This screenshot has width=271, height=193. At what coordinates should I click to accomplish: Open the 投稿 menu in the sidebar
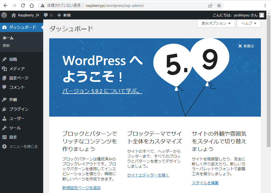pos(13,59)
